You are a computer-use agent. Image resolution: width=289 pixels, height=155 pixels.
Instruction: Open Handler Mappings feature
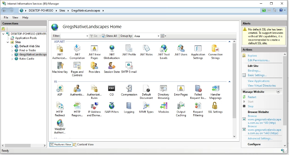(215, 92)
